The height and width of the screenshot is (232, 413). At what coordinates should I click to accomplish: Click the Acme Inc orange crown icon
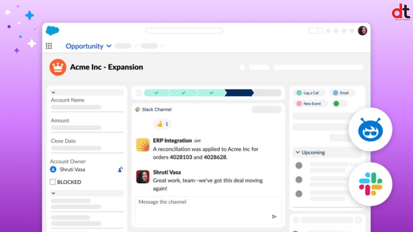[58, 67]
